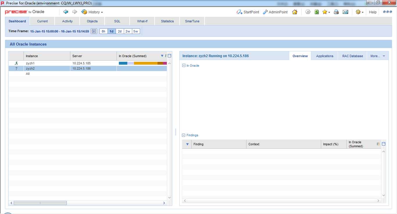Click the orange segment of zyzh1 bar
Viewport: 397px width, 214px height.
tap(146, 63)
